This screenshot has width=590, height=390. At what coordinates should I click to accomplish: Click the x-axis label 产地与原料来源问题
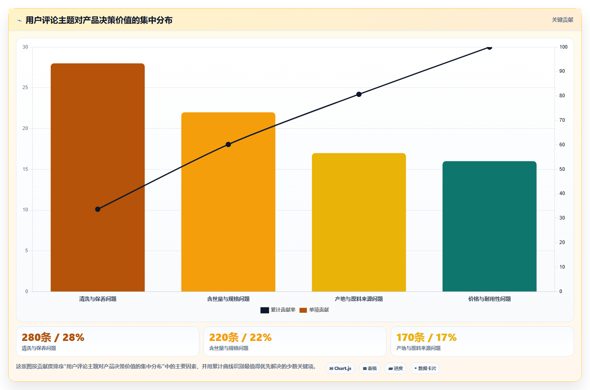tap(359, 299)
